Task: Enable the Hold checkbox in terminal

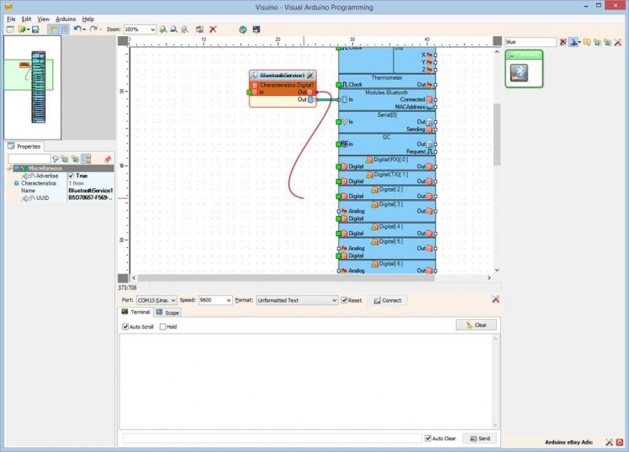Action: (163, 327)
